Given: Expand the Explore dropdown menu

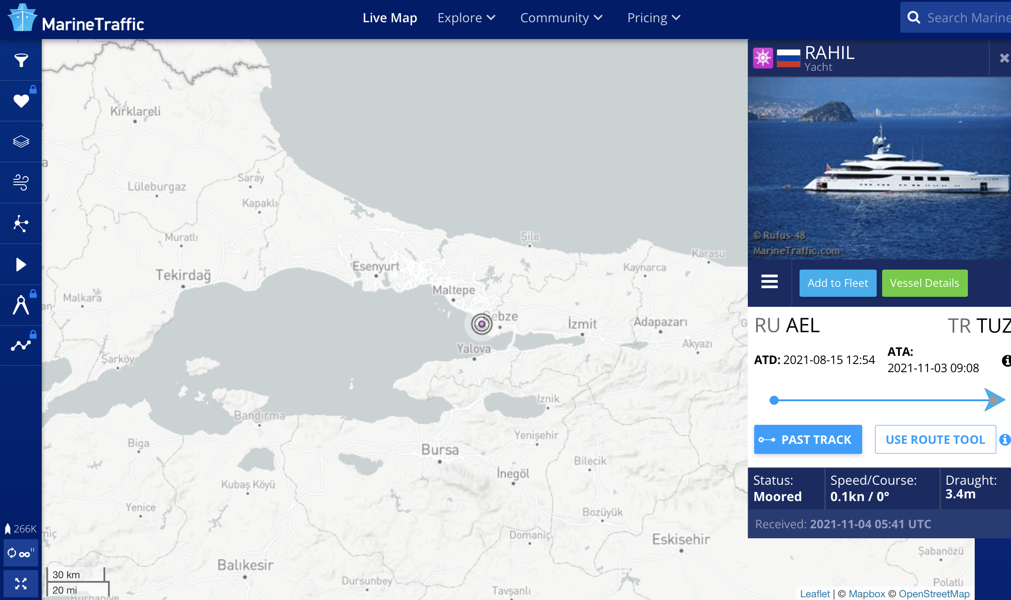Looking at the screenshot, I should [x=466, y=18].
